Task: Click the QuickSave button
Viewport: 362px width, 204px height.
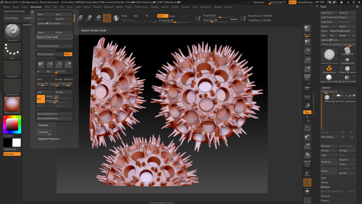Action: [259, 2]
